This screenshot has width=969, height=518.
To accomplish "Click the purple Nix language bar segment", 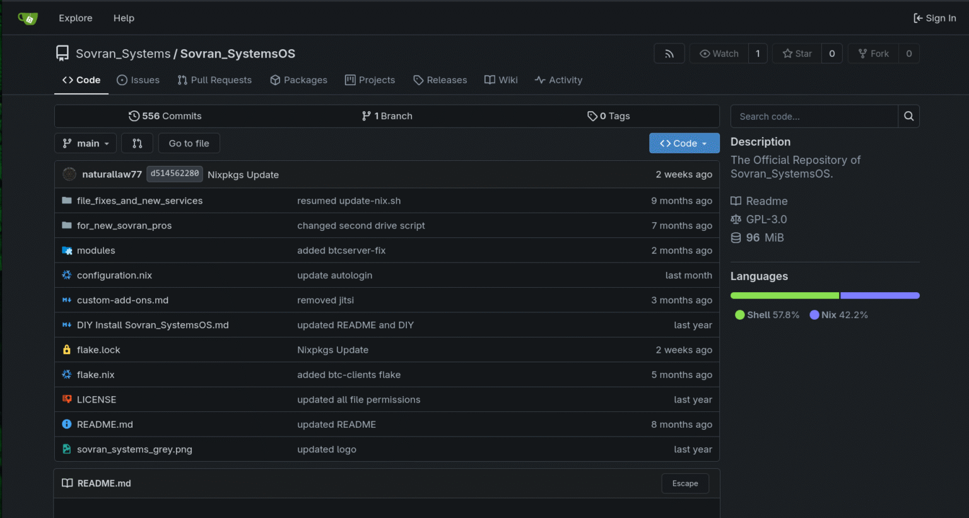I will click(x=880, y=295).
